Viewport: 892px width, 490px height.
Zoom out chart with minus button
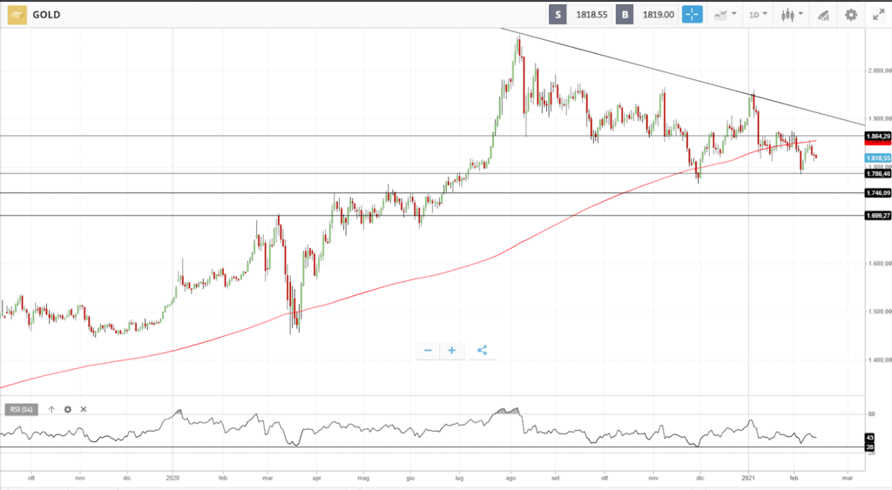click(428, 350)
